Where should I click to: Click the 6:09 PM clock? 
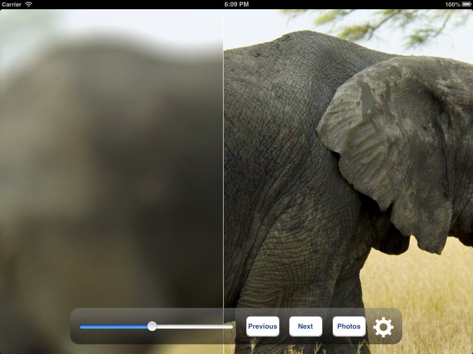236,4
